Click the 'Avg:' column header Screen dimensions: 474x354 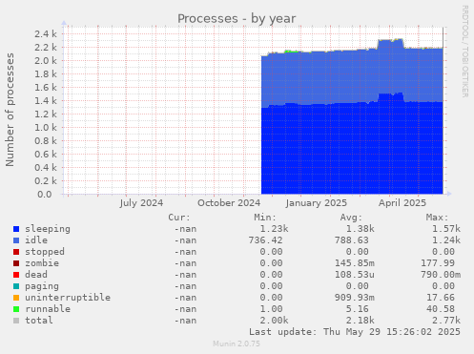pos(351,218)
